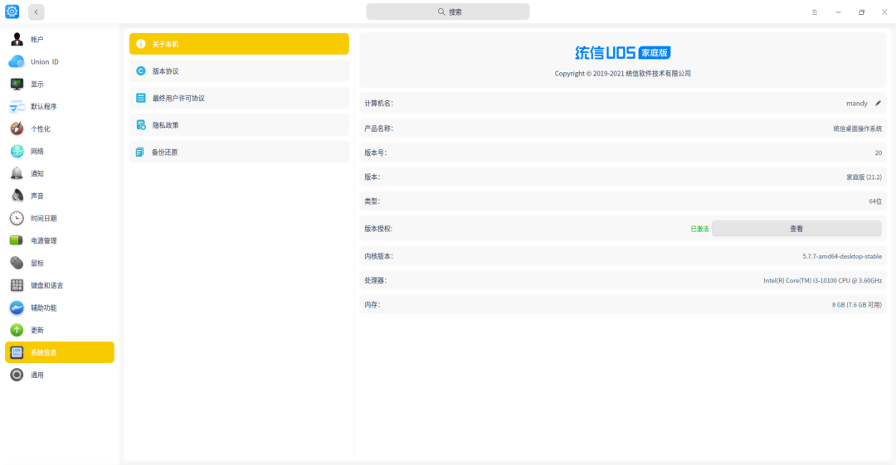Image resolution: width=896 pixels, height=465 pixels.
Task: Click the 统信UOS 家庭版 logo
Action: click(622, 52)
